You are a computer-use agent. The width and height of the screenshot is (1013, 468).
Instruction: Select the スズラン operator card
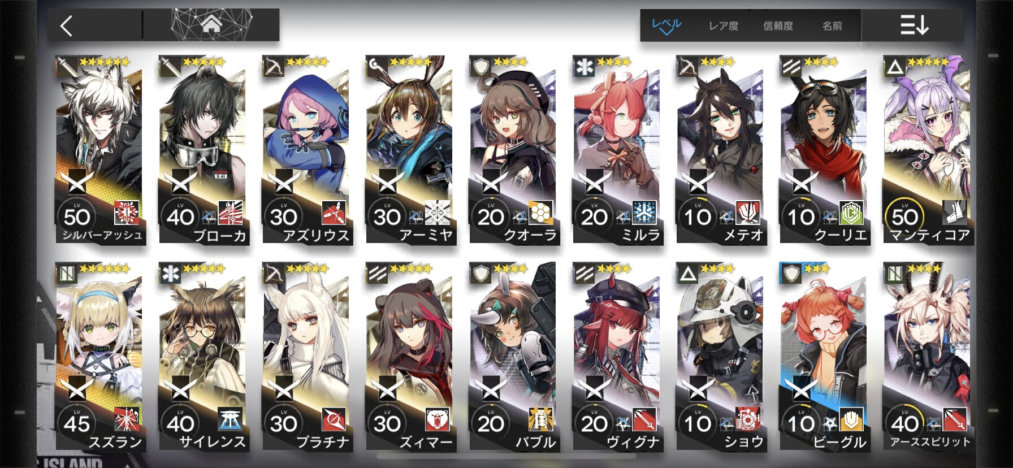pos(99,357)
